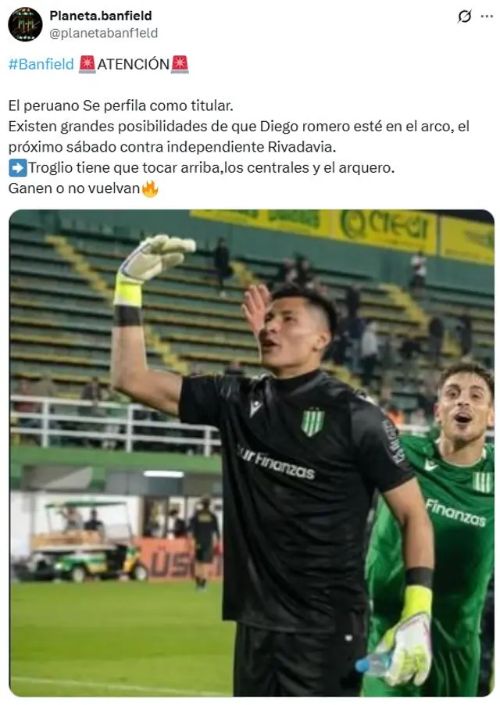Open the #Banfield hashtag link
This screenshot has height=705, width=500.
[x=41, y=64]
